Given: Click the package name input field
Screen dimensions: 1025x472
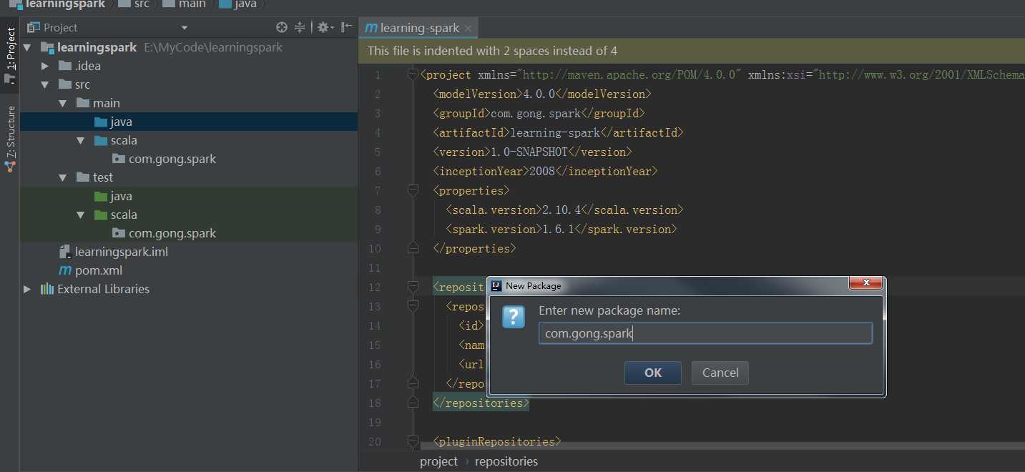Looking at the screenshot, I should [x=705, y=333].
